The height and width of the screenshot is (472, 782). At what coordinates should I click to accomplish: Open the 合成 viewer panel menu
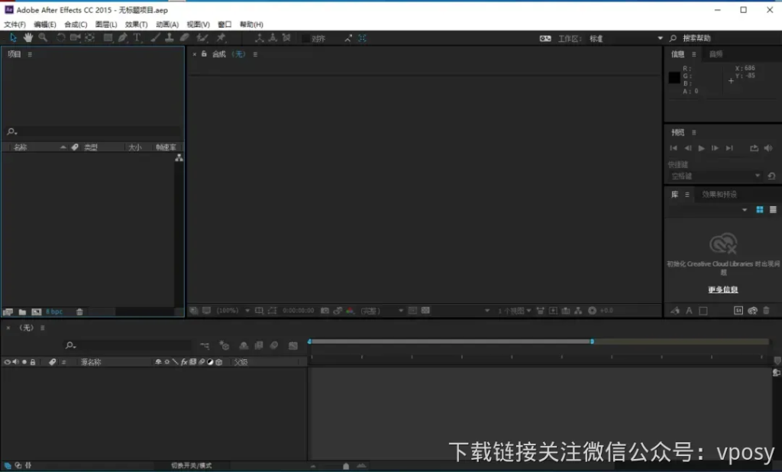(255, 54)
